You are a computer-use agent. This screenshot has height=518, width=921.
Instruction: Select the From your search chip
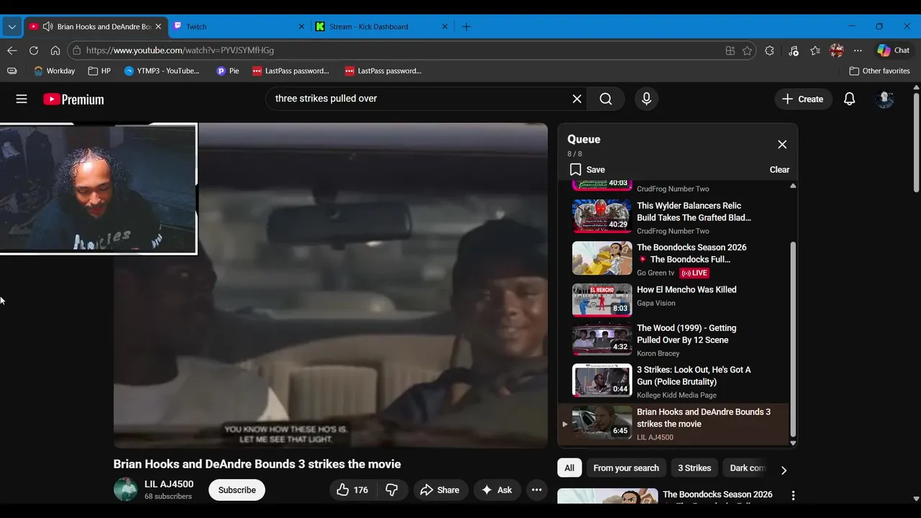coord(626,468)
